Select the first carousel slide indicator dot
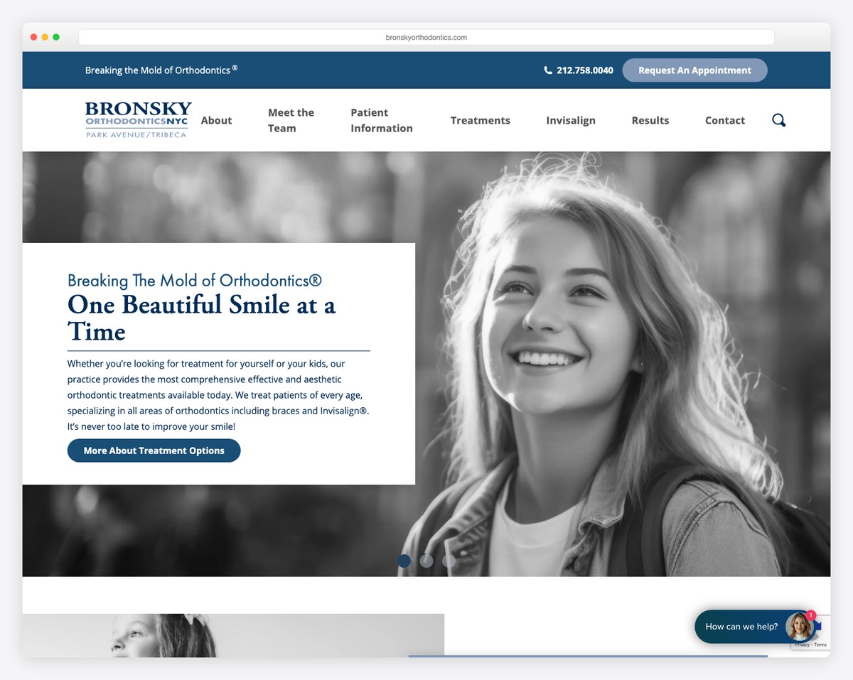Viewport: 853px width, 680px height. pos(404,561)
